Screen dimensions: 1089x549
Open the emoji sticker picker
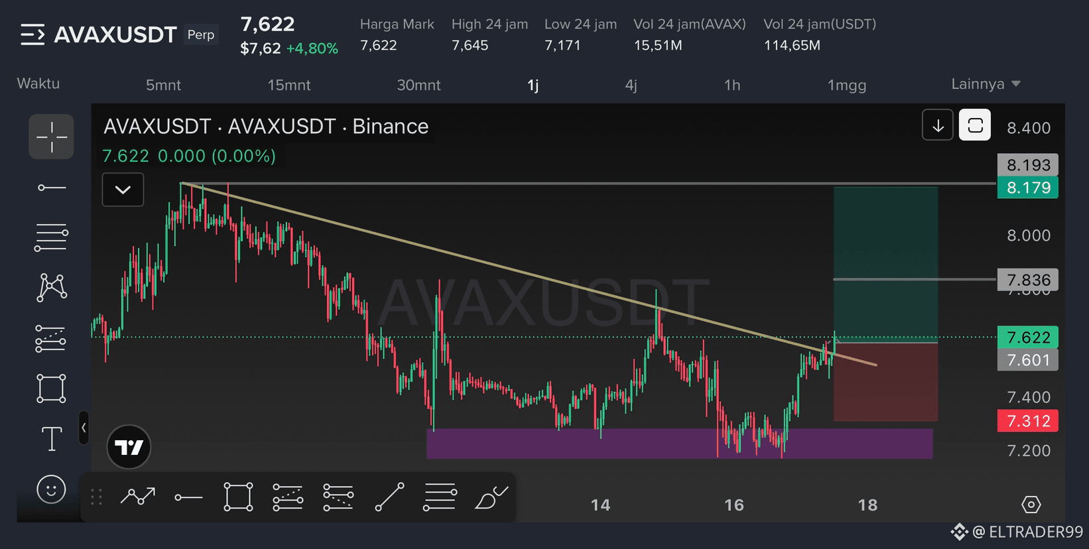(51, 489)
